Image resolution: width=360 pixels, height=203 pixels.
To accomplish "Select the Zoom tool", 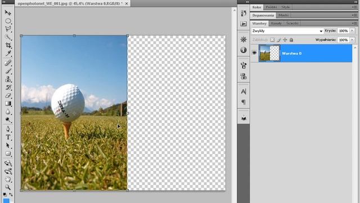I will [x=8, y=187].
